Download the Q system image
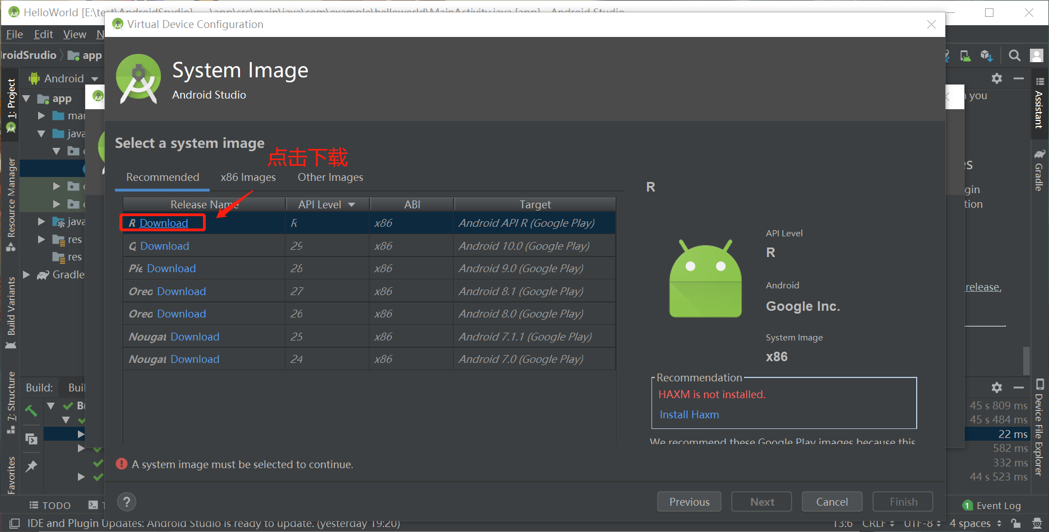 pos(164,246)
